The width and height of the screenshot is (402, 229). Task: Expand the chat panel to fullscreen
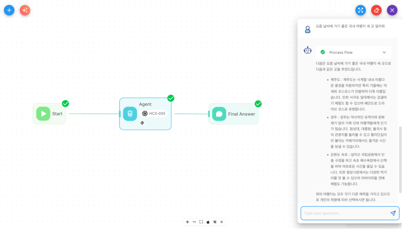(x=360, y=10)
